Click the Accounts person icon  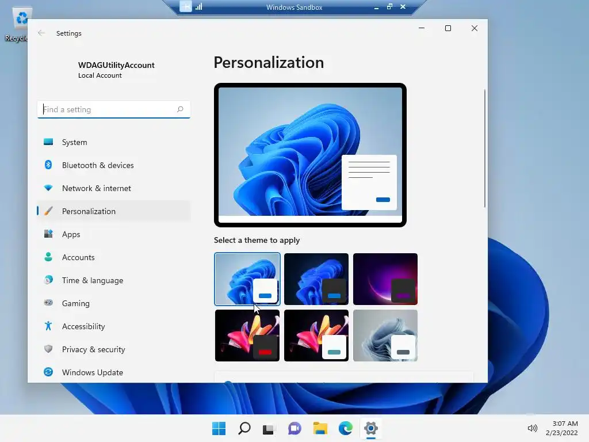[48, 257]
